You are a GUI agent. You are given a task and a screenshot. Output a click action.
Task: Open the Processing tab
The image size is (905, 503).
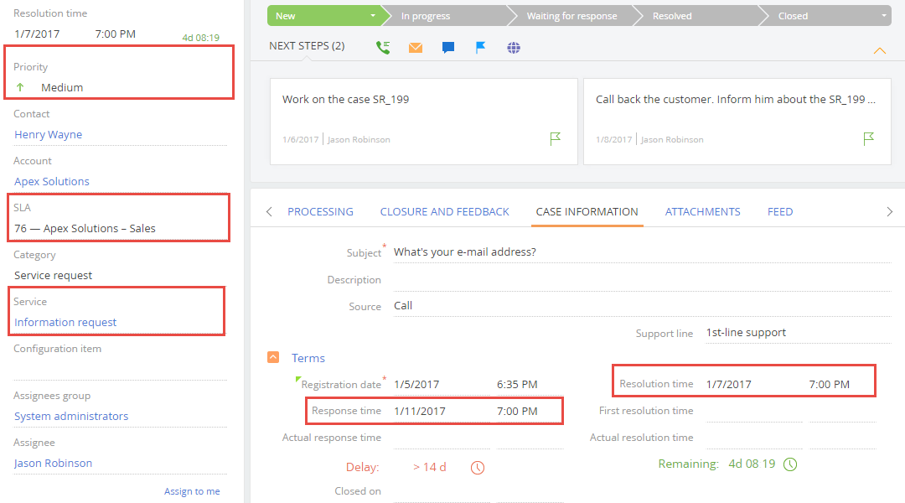pyautogui.click(x=320, y=211)
